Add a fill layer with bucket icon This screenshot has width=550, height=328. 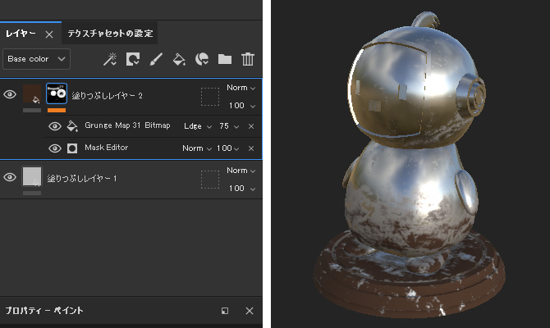click(178, 59)
